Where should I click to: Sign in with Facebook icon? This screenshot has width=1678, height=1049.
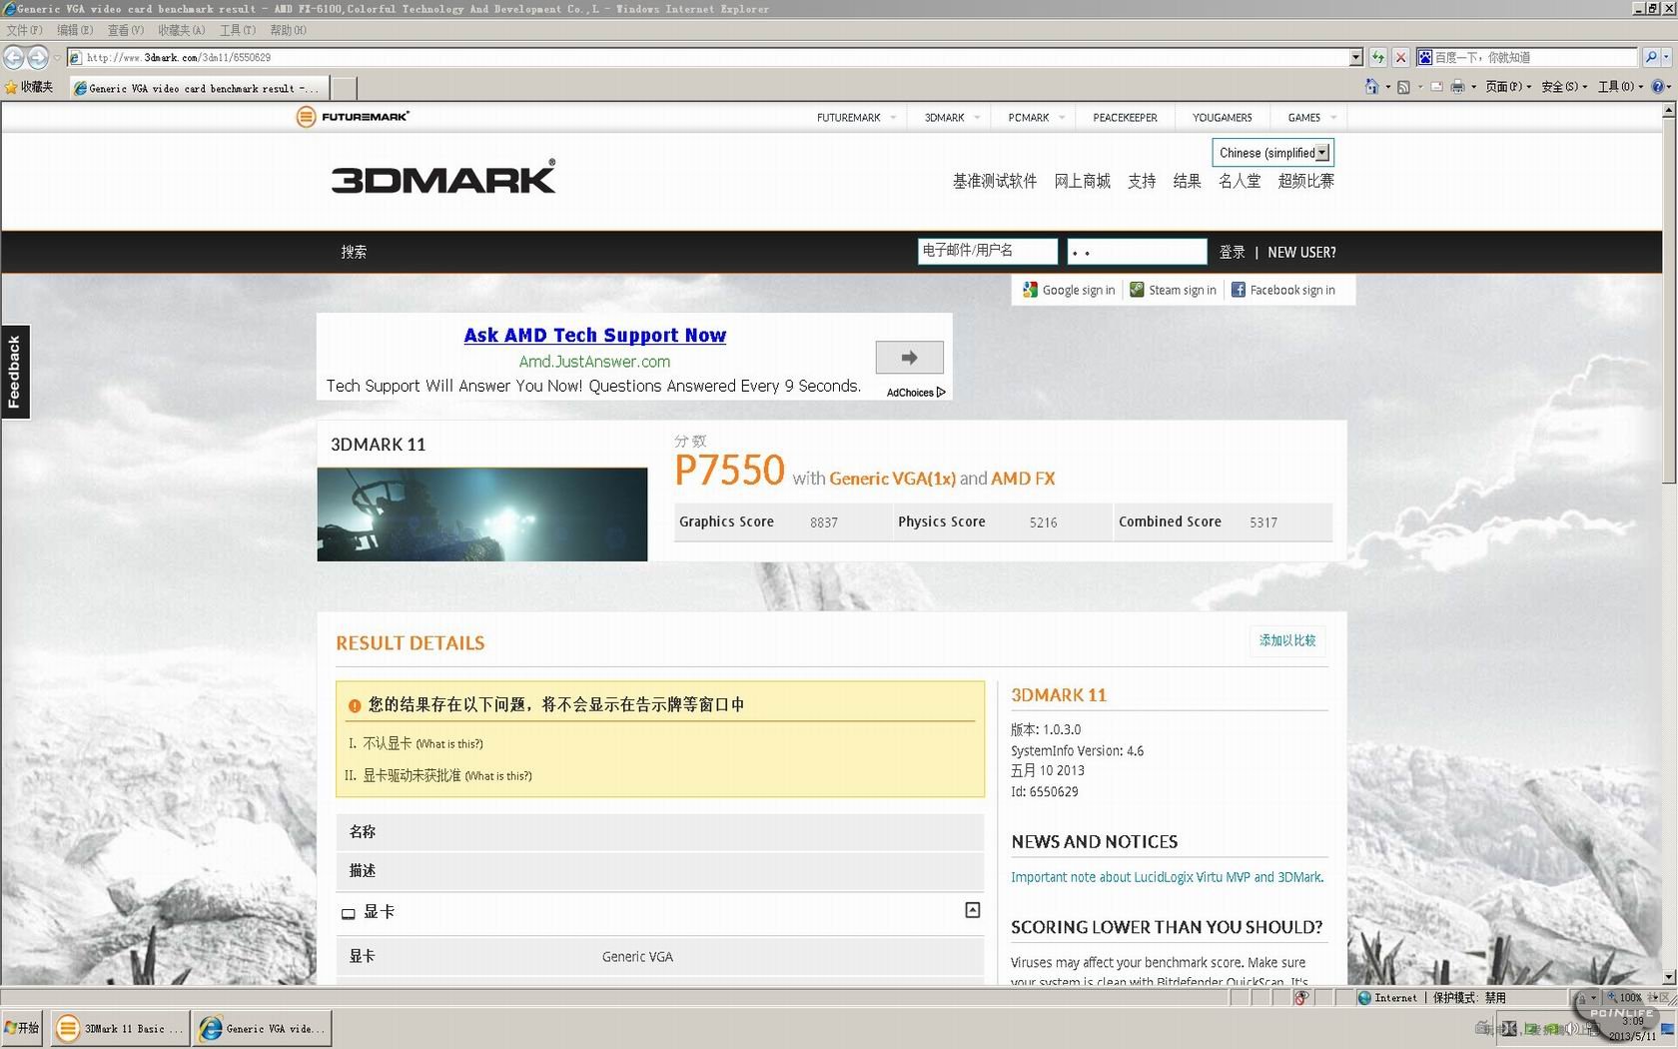pos(1238,290)
